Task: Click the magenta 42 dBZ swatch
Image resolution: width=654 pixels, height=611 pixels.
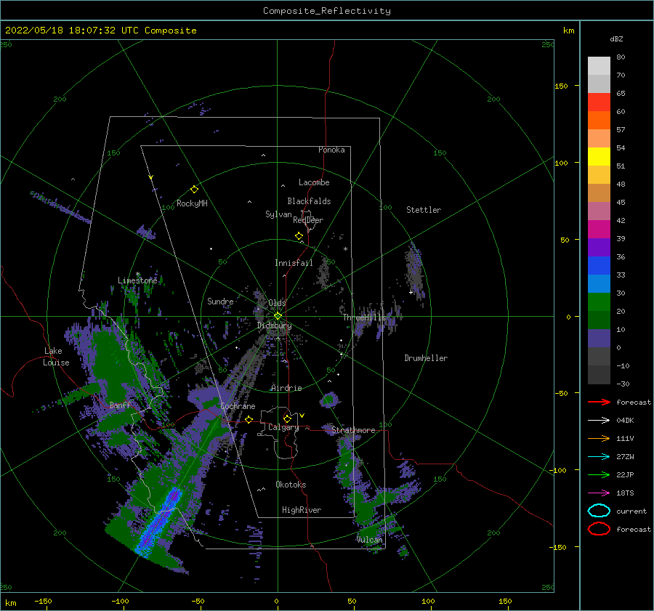Action: pyautogui.click(x=599, y=230)
